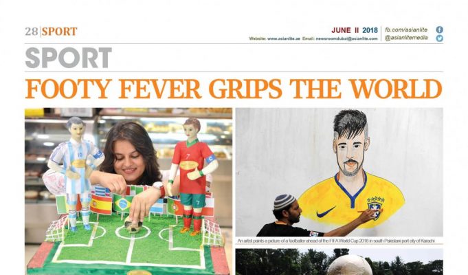Viewport: 468px width, 275px height.
Task: Click the JUNE 11 2018 date
Action: coord(355,30)
